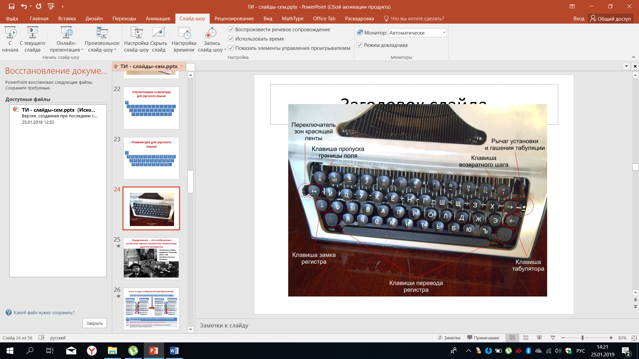Select slide 25 thumbnail
Image resolution: width=639 pixels, height=359 pixels.
coord(151,259)
